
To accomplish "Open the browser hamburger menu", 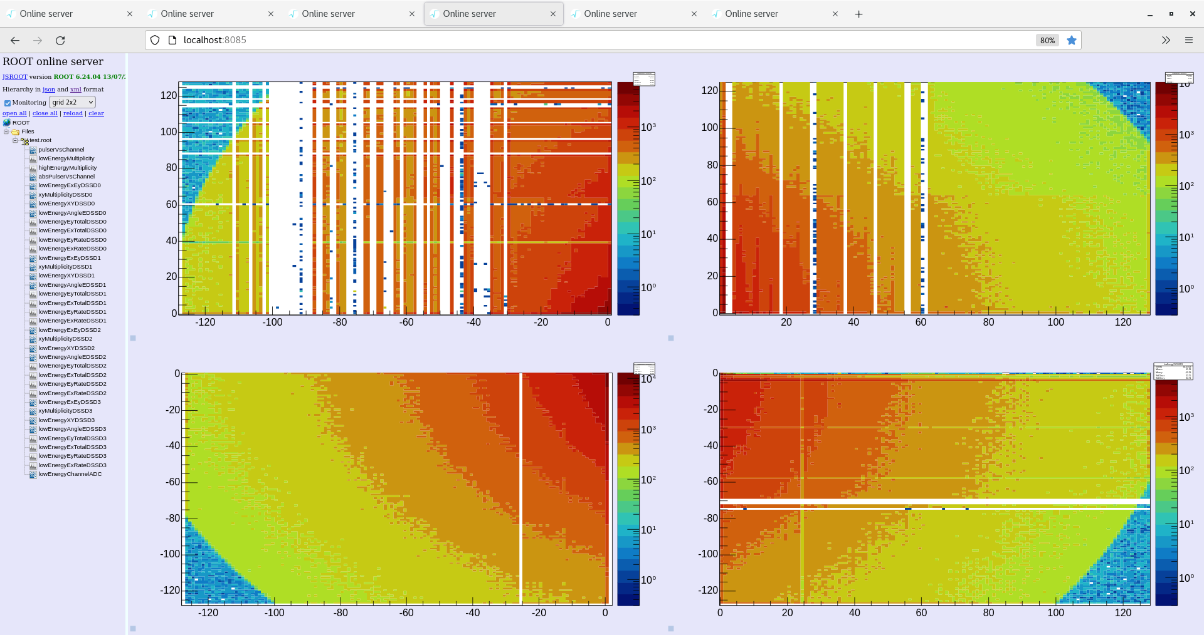I will [1188, 40].
